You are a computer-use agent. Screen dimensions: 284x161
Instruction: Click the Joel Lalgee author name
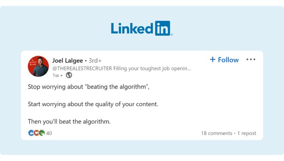(x=67, y=61)
